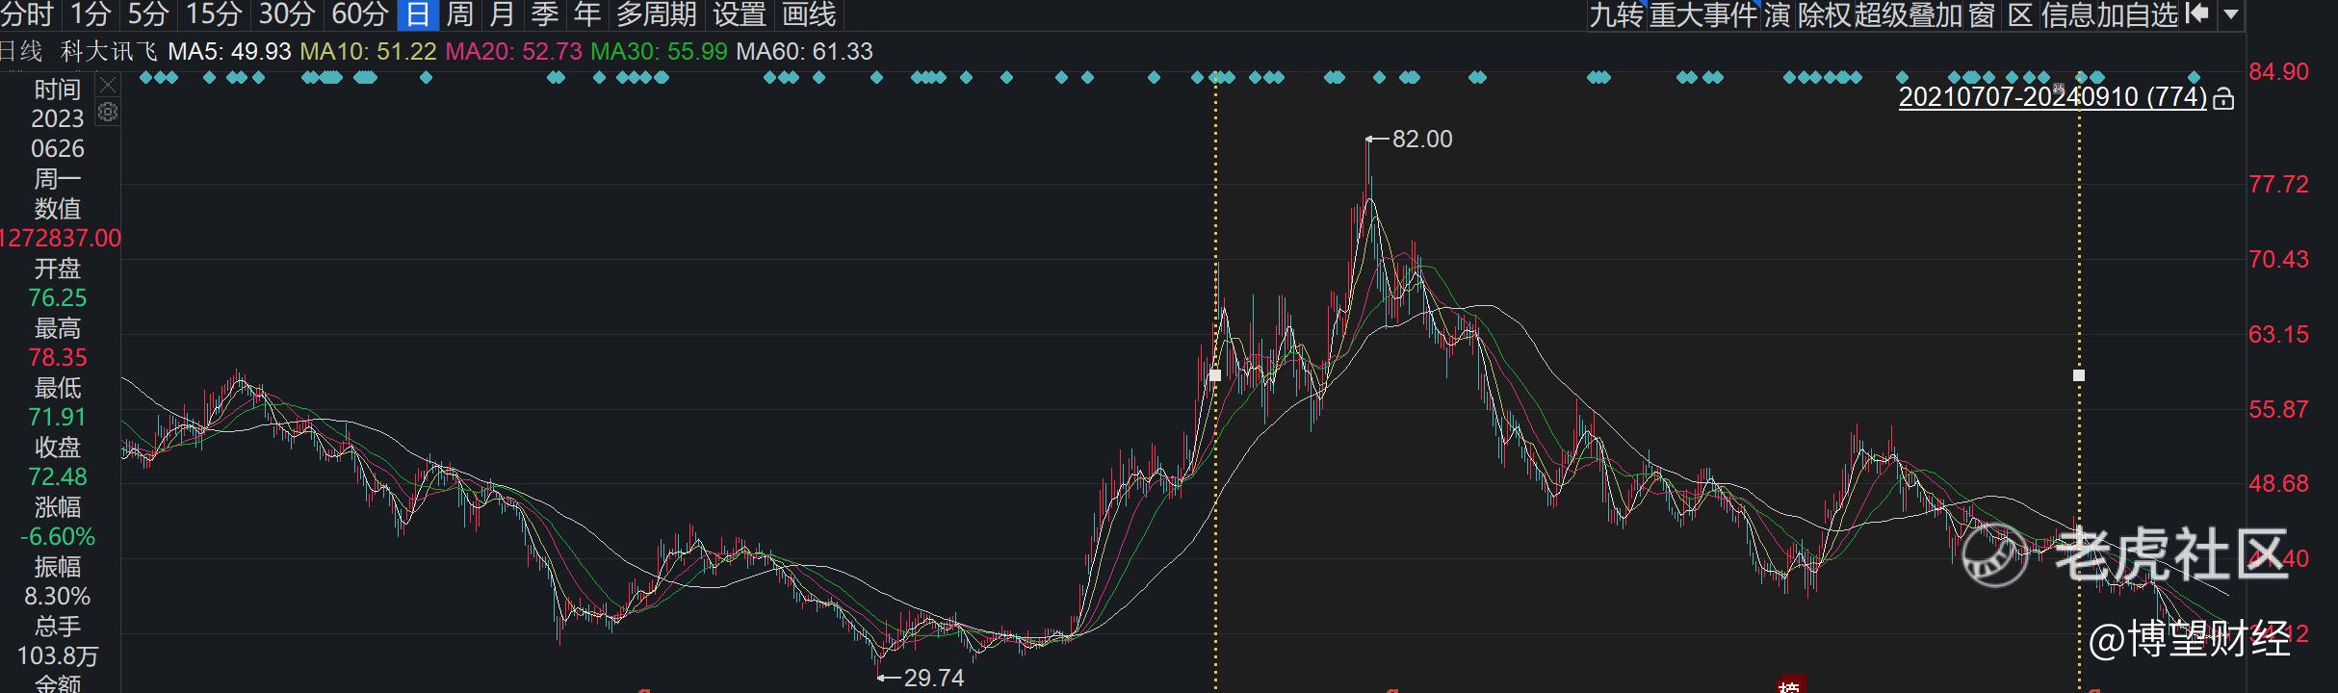
Task: Select the 60分 timeframe tab
Action: [x=359, y=14]
